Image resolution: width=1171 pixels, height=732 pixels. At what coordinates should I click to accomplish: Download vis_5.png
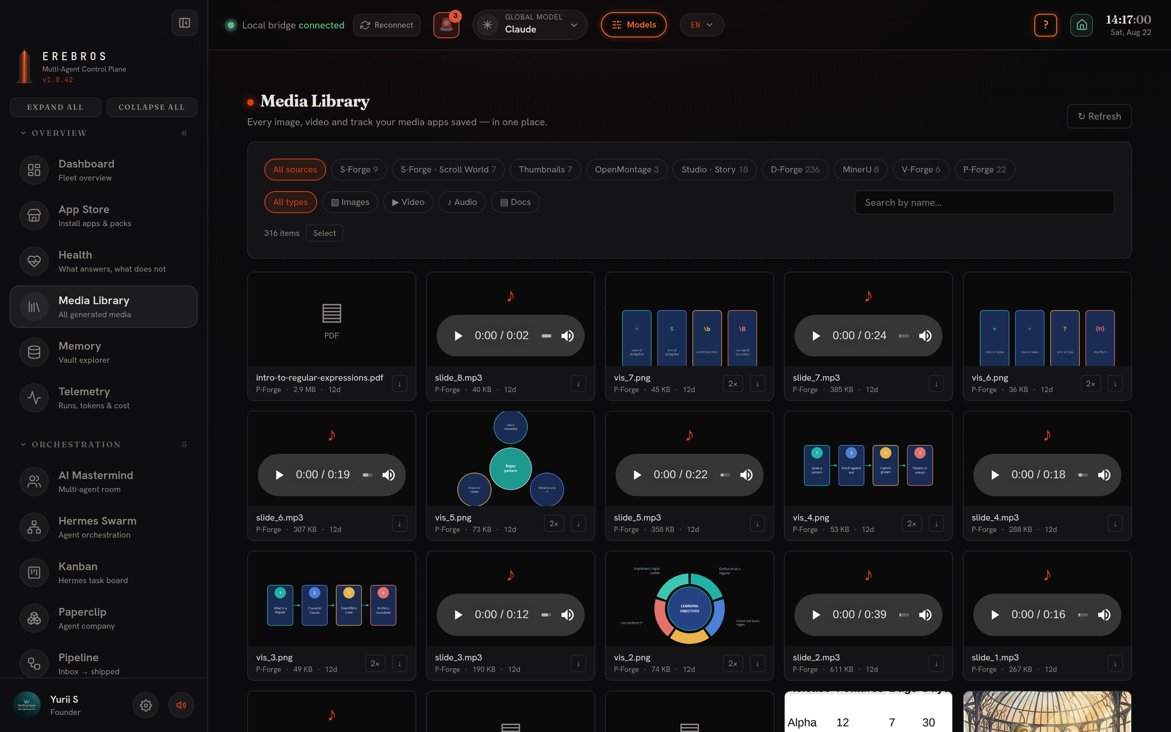pyautogui.click(x=578, y=524)
